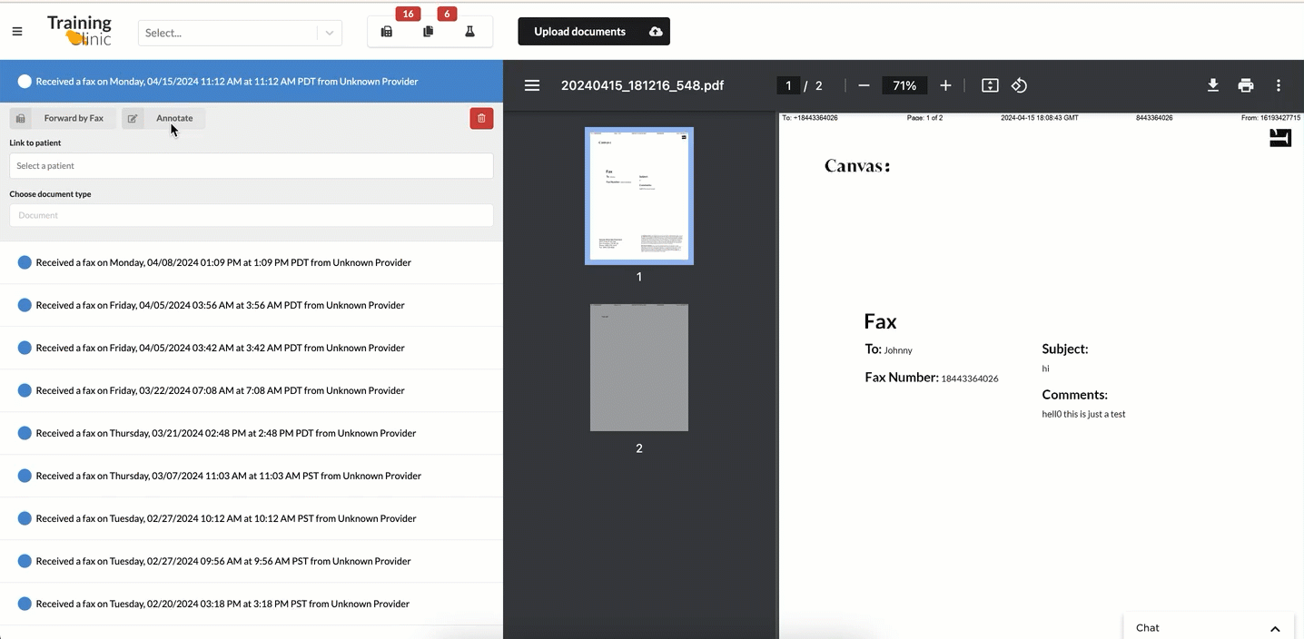The image size is (1304, 639).
Task: Open the documents icon with badge 6
Action: 429,32
